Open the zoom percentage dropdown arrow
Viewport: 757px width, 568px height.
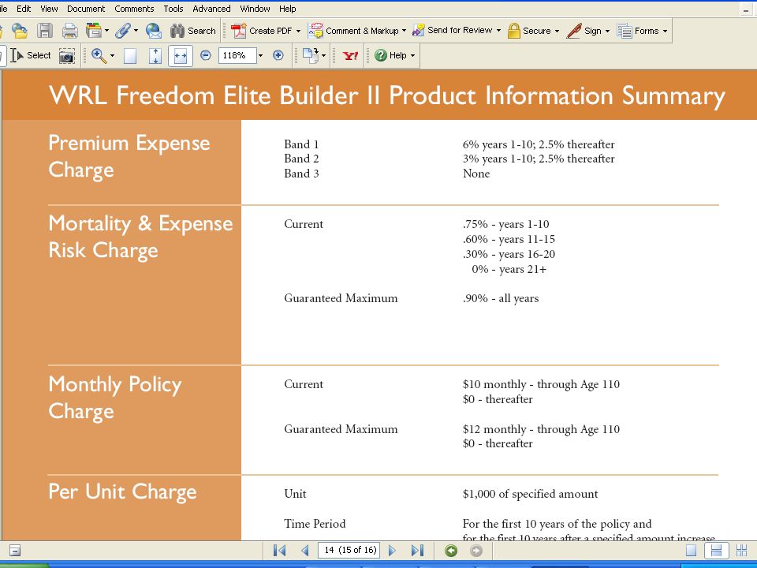tap(261, 55)
